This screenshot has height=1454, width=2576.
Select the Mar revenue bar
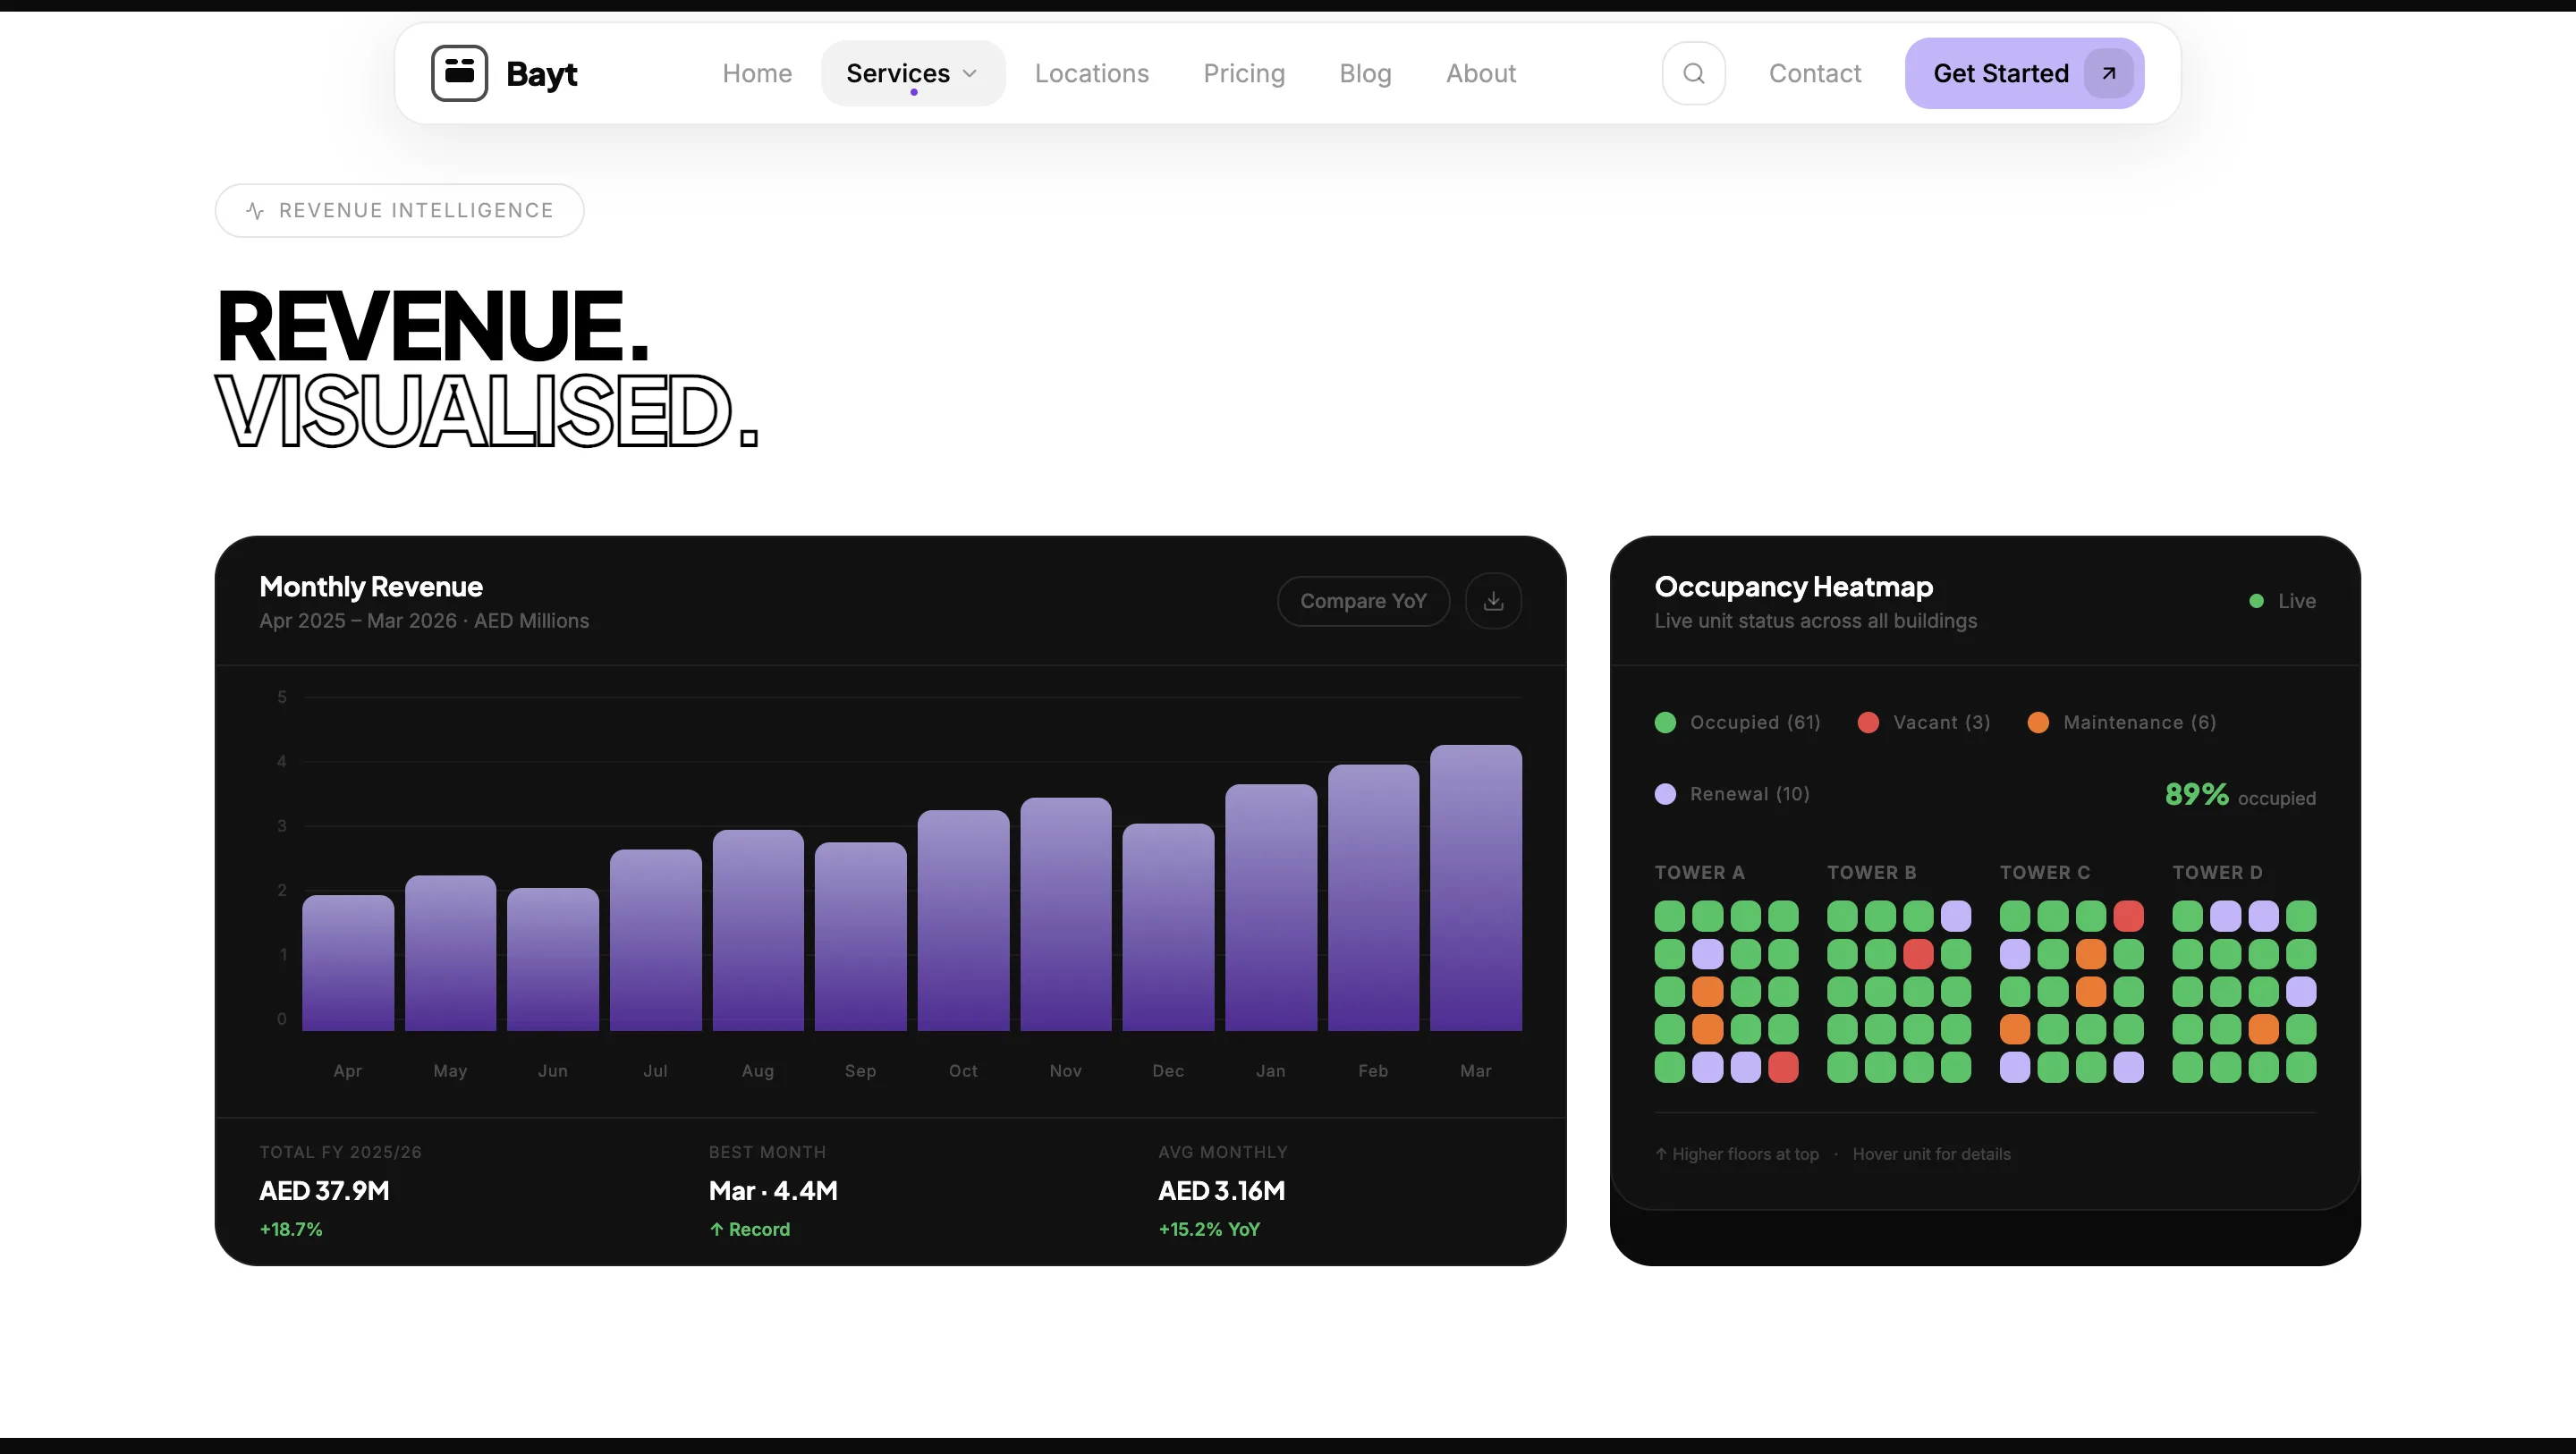point(1475,888)
